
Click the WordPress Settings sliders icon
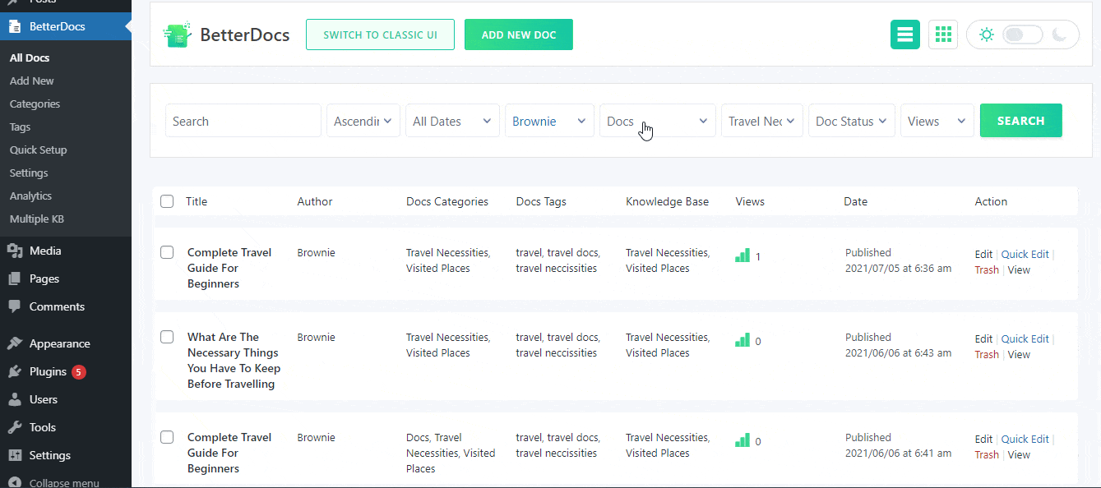click(15, 455)
